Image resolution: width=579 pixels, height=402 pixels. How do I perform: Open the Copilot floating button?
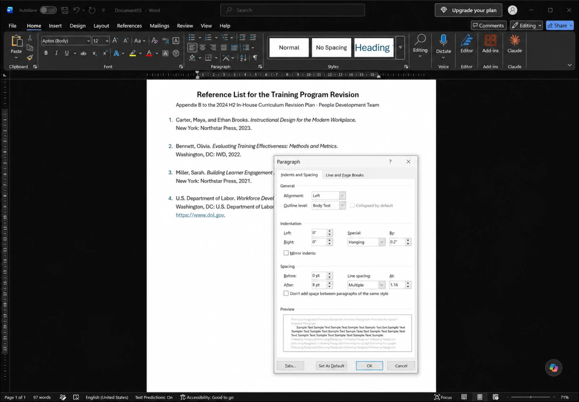553,368
